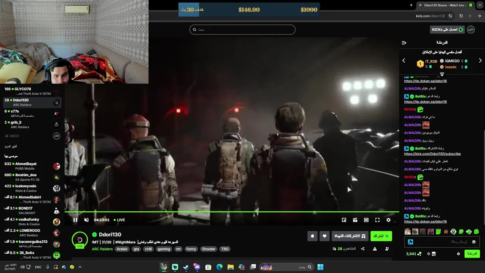Click kick.com/ddori130 address bar

430,16
